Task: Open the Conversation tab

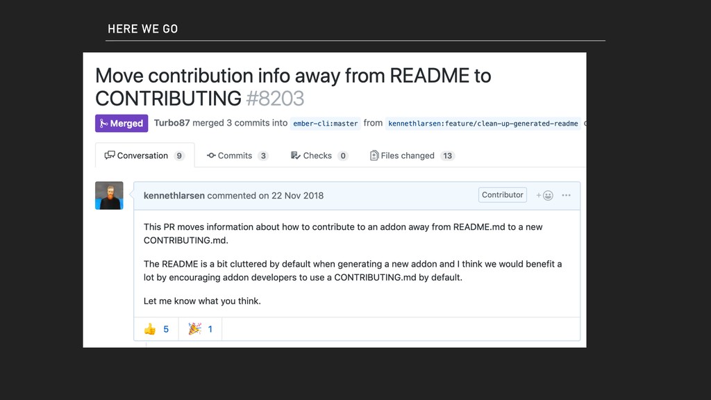Action: click(144, 156)
